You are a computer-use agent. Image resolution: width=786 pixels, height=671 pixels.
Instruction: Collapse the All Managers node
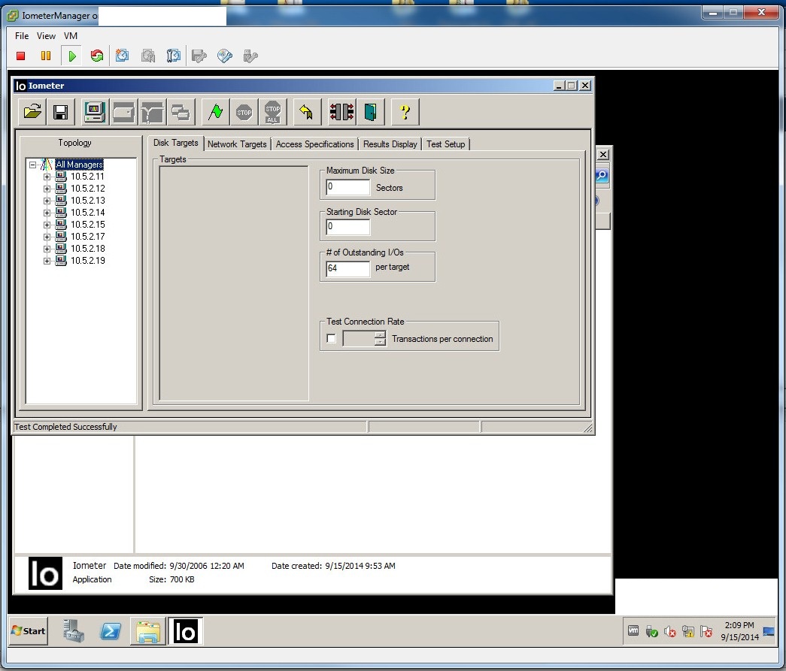click(x=32, y=164)
